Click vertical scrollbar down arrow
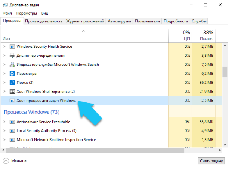 click(x=225, y=145)
